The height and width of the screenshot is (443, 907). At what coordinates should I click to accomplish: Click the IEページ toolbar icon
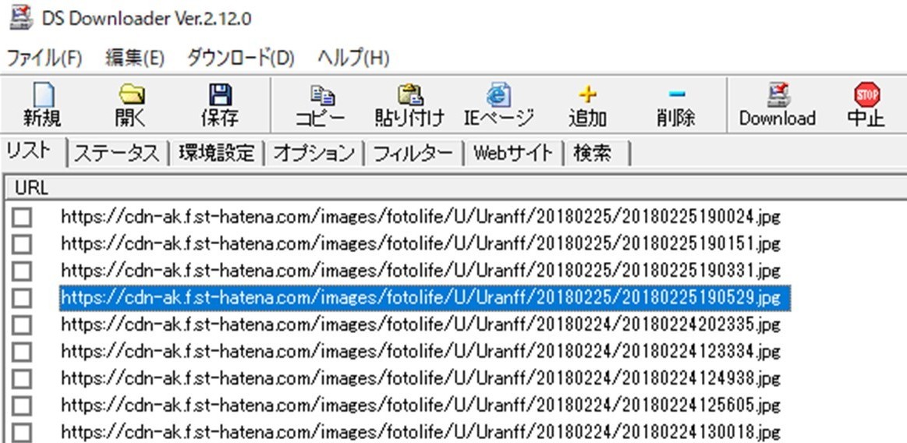tap(498, 95)
